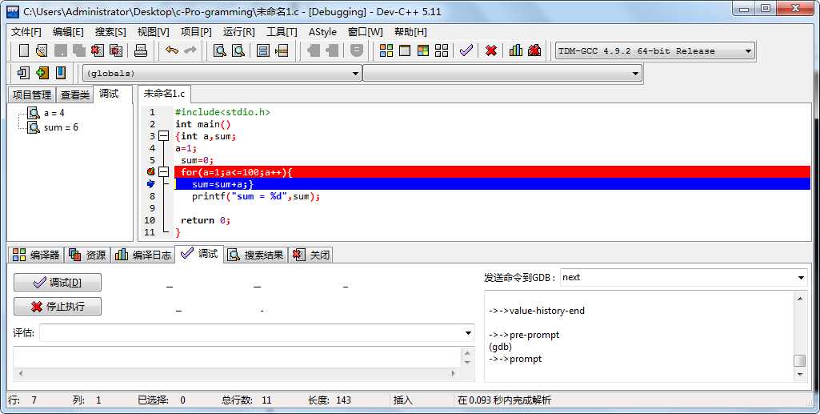Image resolution: width=820 pixels, height=414 pixels.
Task: Click the Delete Profiling Information icon
Action: point(534,50)
